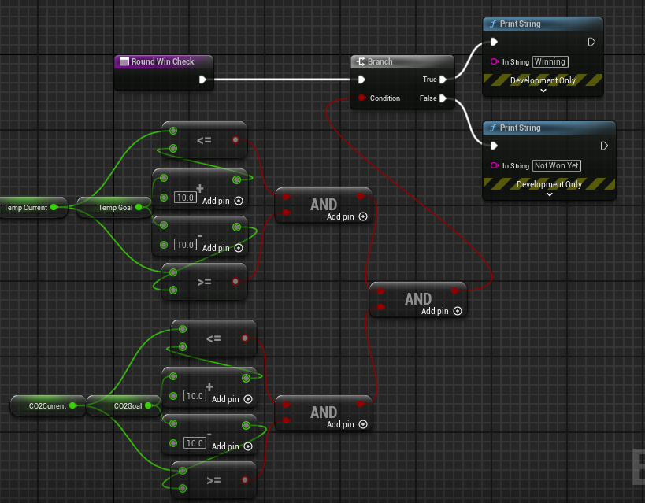Click the Temp Goal green output pin
The width and height of the screenshot is (645, 503).
pos(139,208)
